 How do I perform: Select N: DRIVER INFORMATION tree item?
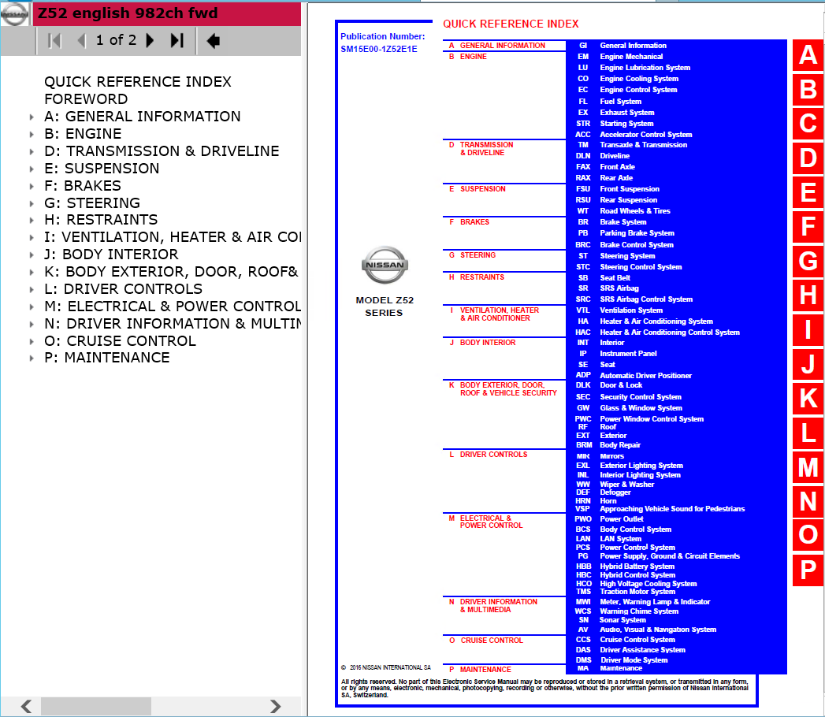pyautogui.click(x=173, y=324)
